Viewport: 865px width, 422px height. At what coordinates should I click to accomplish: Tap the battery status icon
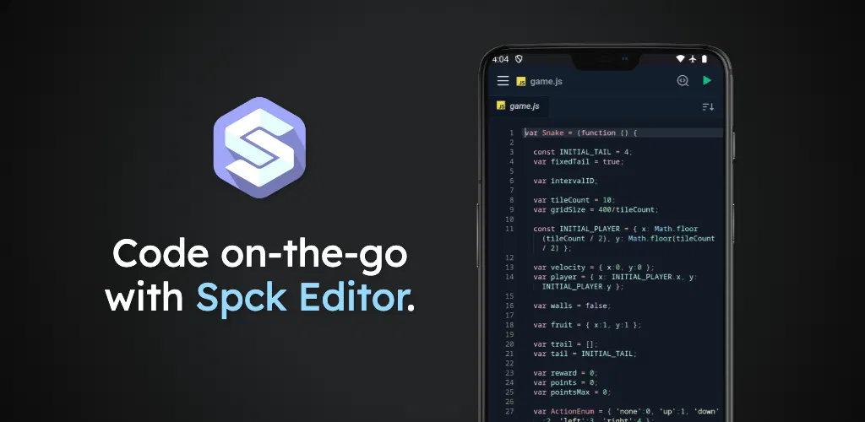(x=705, y=59)
